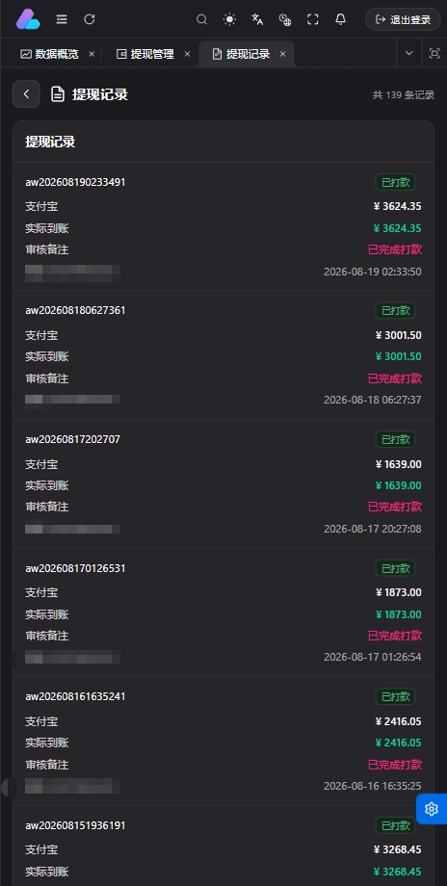Open the search magnifier icon
The height and width of the screenshot is (886, 447).
coord(201,20)
